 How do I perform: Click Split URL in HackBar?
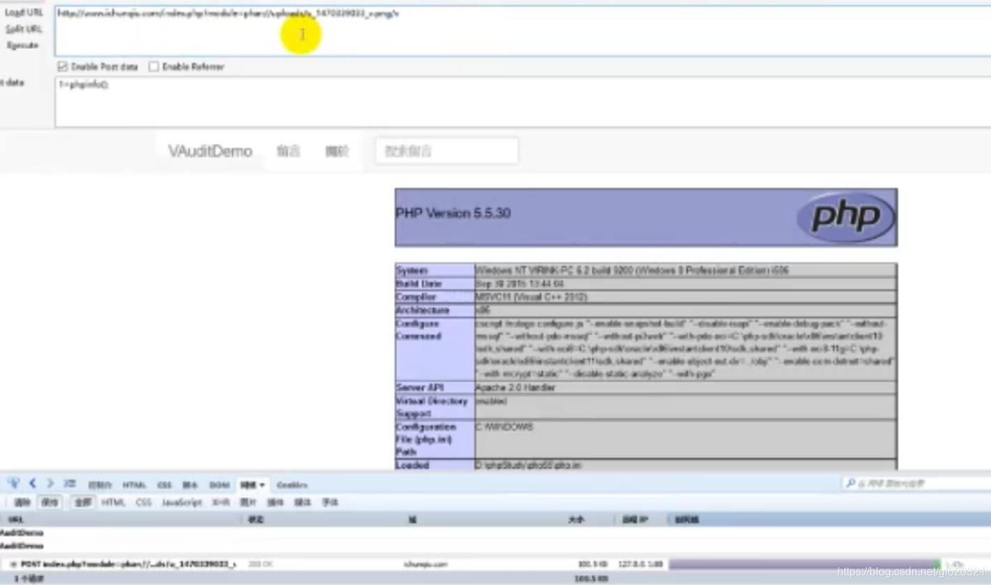23,29
